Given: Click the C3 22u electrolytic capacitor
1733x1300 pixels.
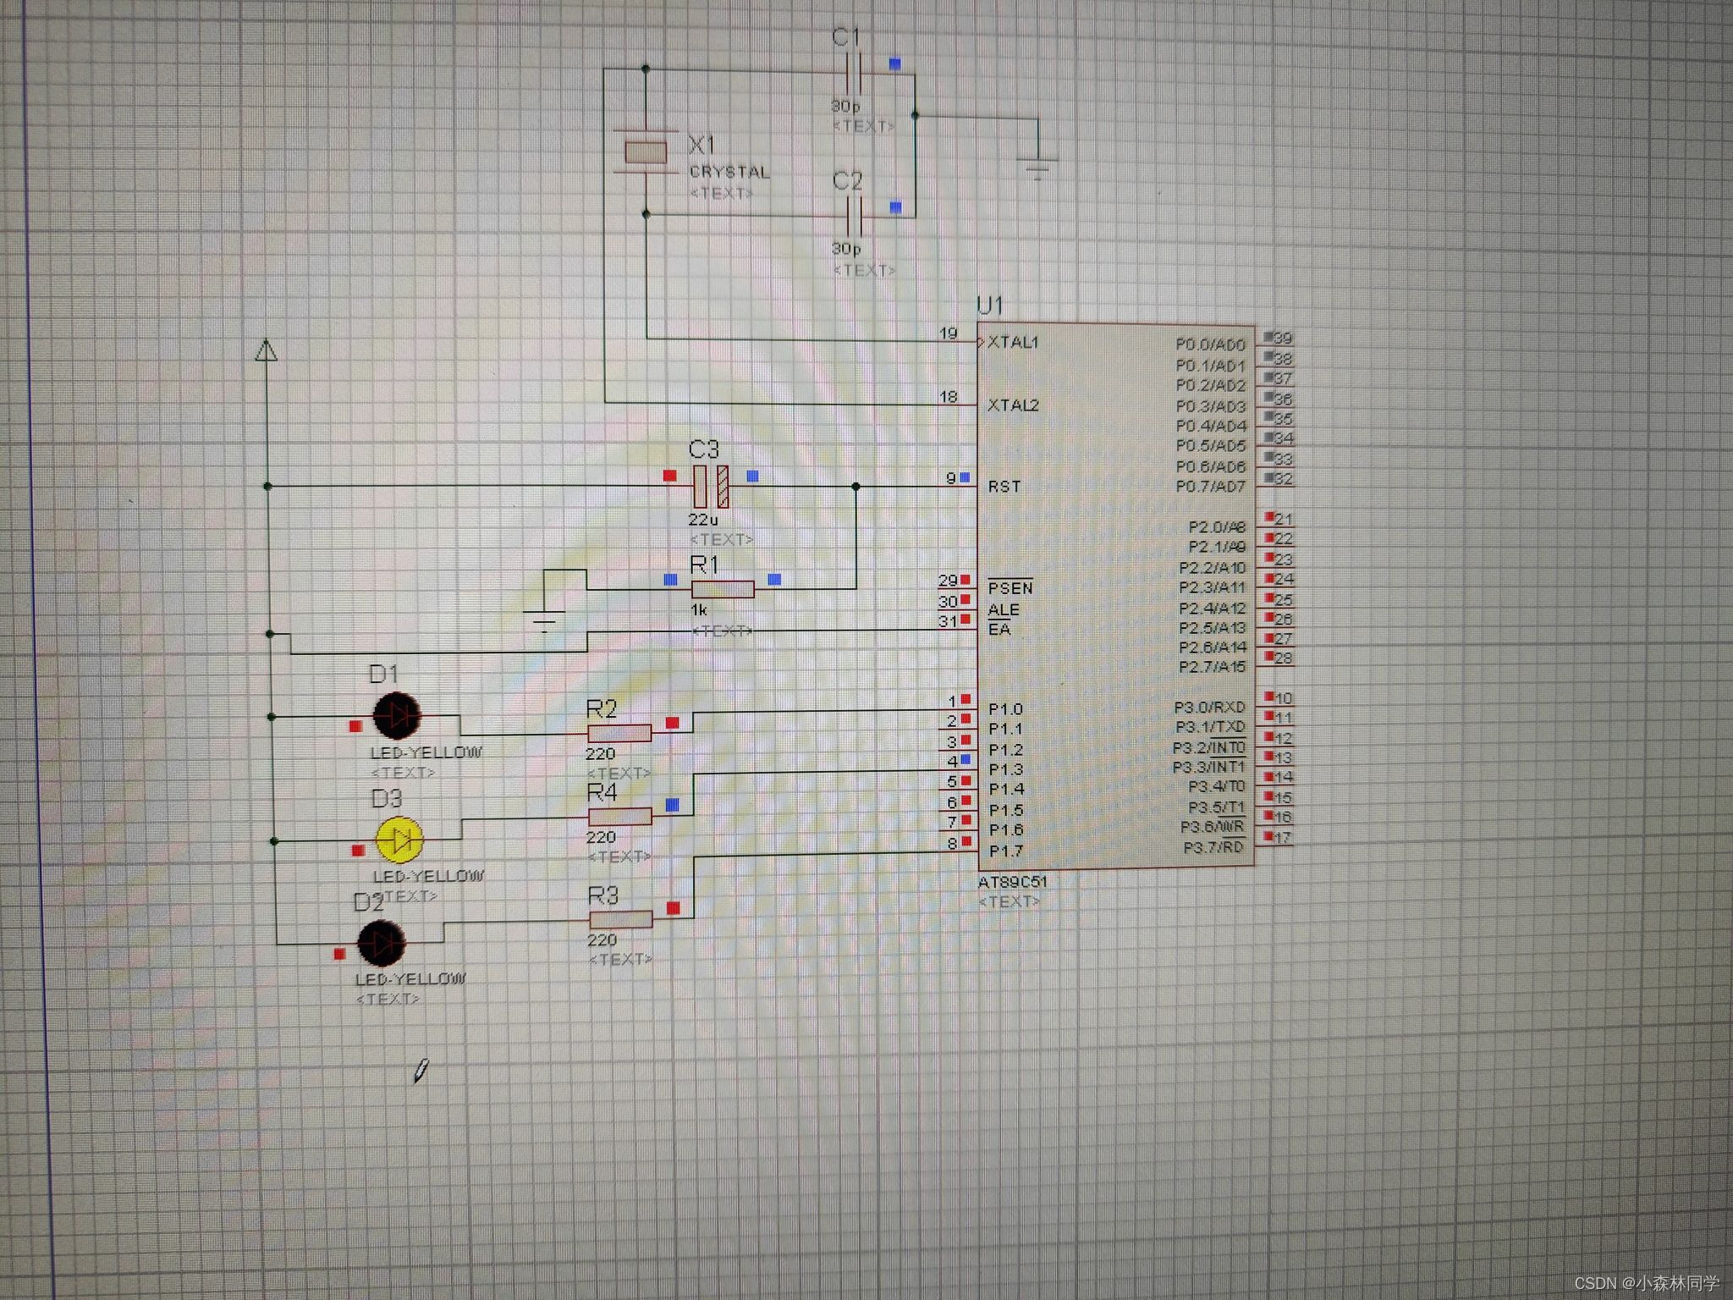Looking at the screenshot, I should pyautogui.click(x=711, y=487).
